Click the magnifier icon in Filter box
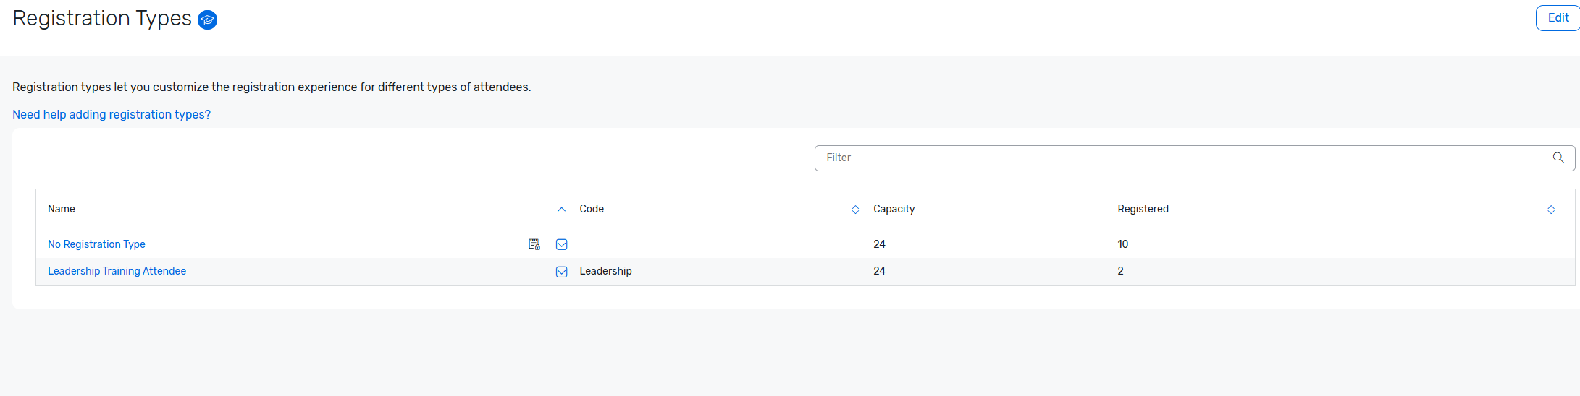 coord(1558,158)
